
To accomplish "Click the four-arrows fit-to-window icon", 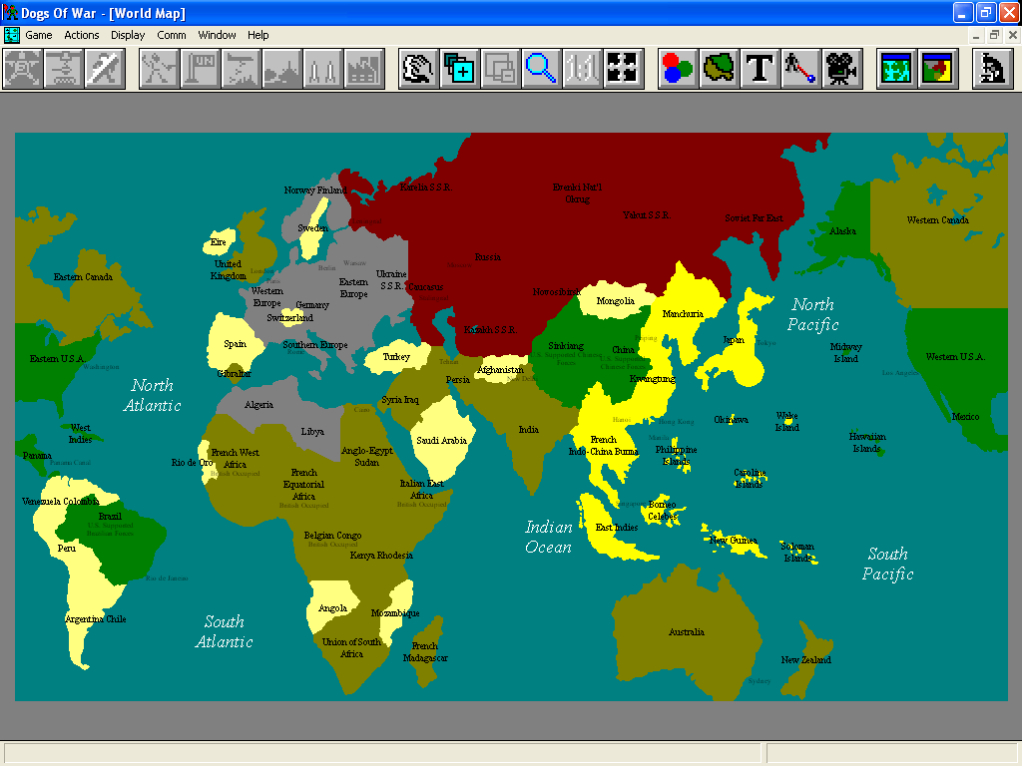I will point(624,69).
